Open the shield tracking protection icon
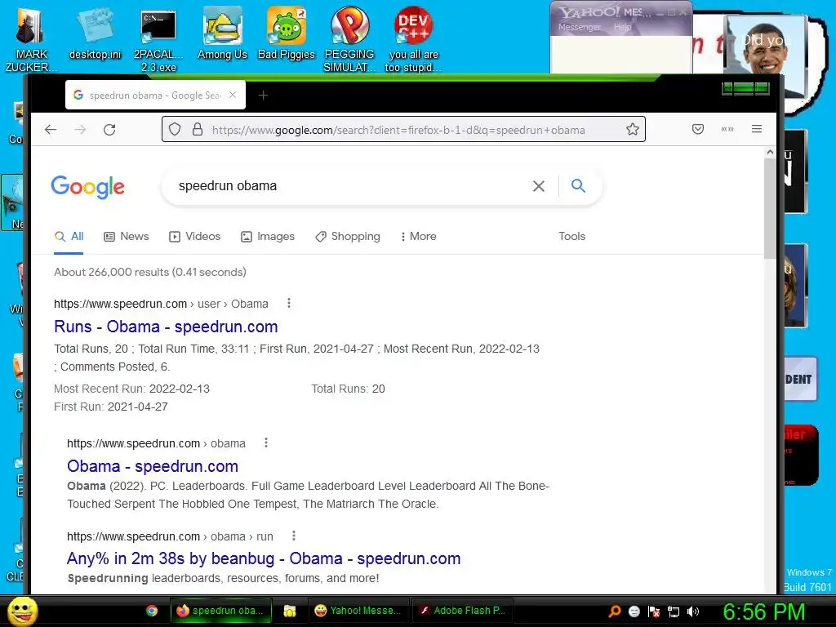This screenshot has height=627, width=836. (175, 130)
